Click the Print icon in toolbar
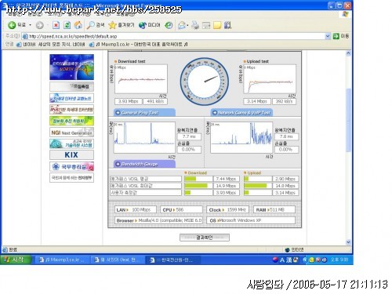The image size is (392, 294). 195,25
